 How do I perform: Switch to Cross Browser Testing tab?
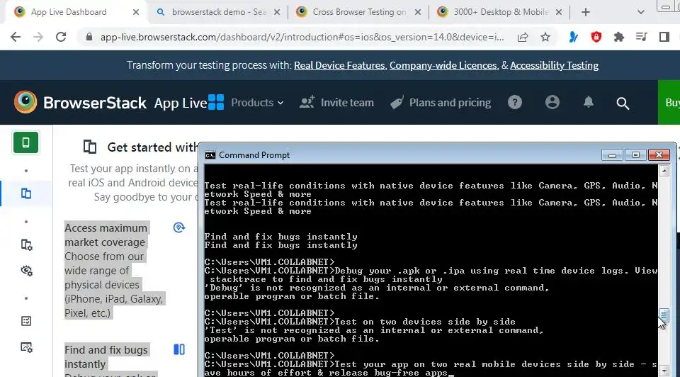(360, 12)
